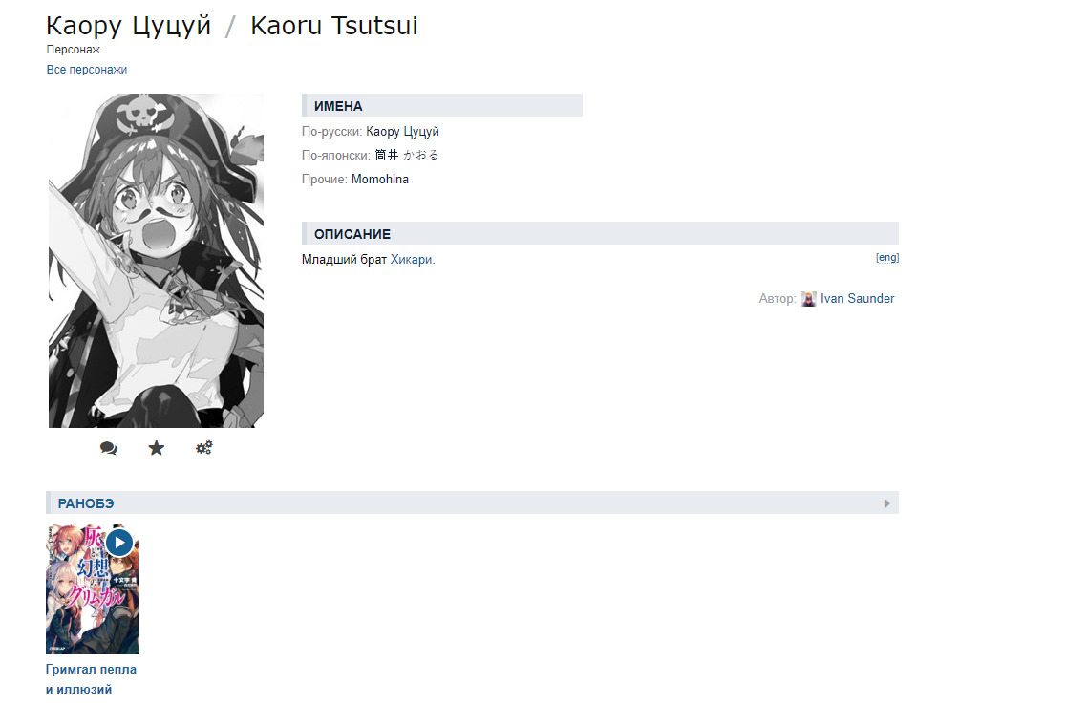This screenshot has height=727, width=1087.
Task: Click the ОПИСАНИЕ section header
Action: tap(601, 233)
